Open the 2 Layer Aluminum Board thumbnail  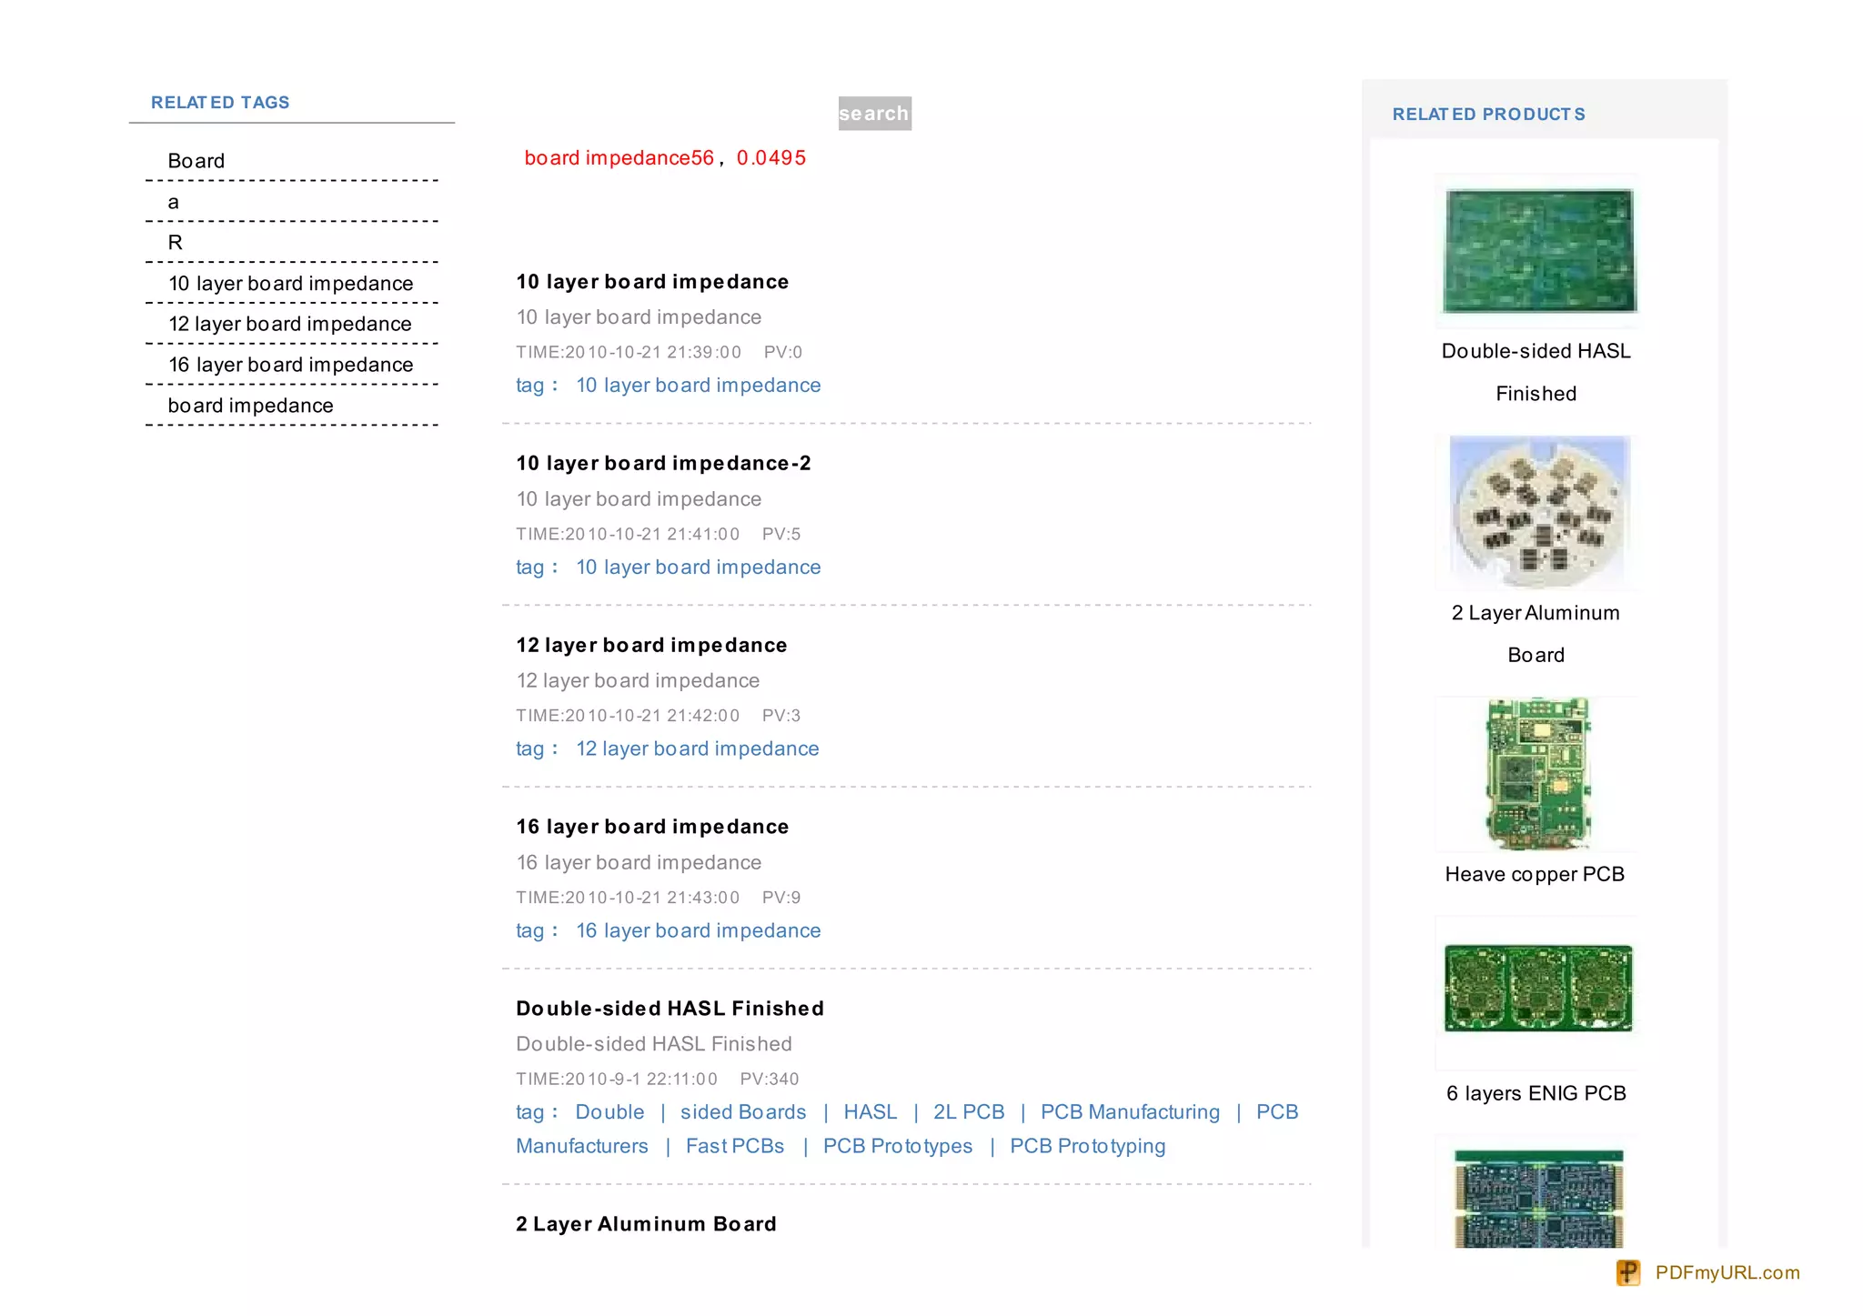[1538, 512]
